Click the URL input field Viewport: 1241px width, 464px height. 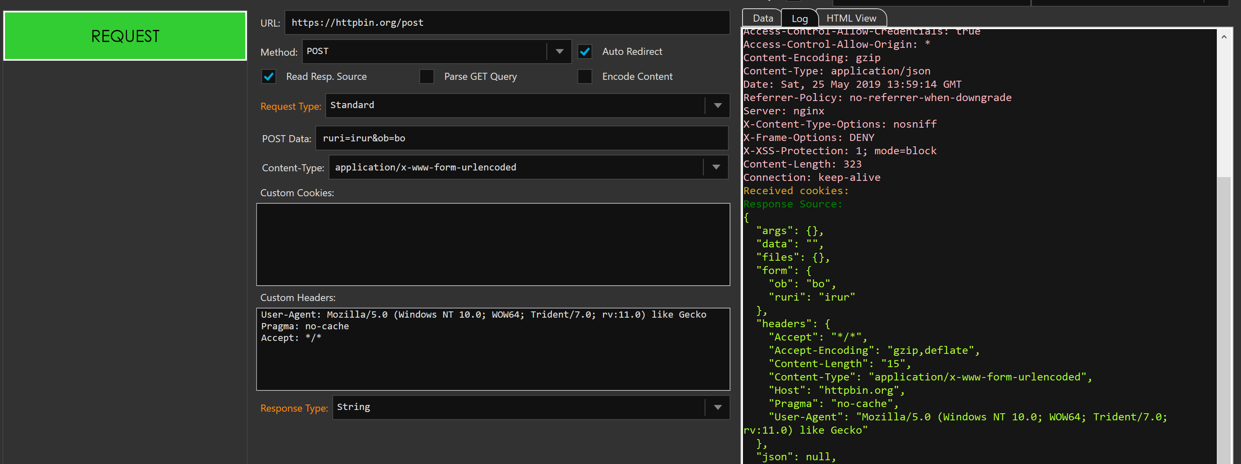(x=506, y=22)
